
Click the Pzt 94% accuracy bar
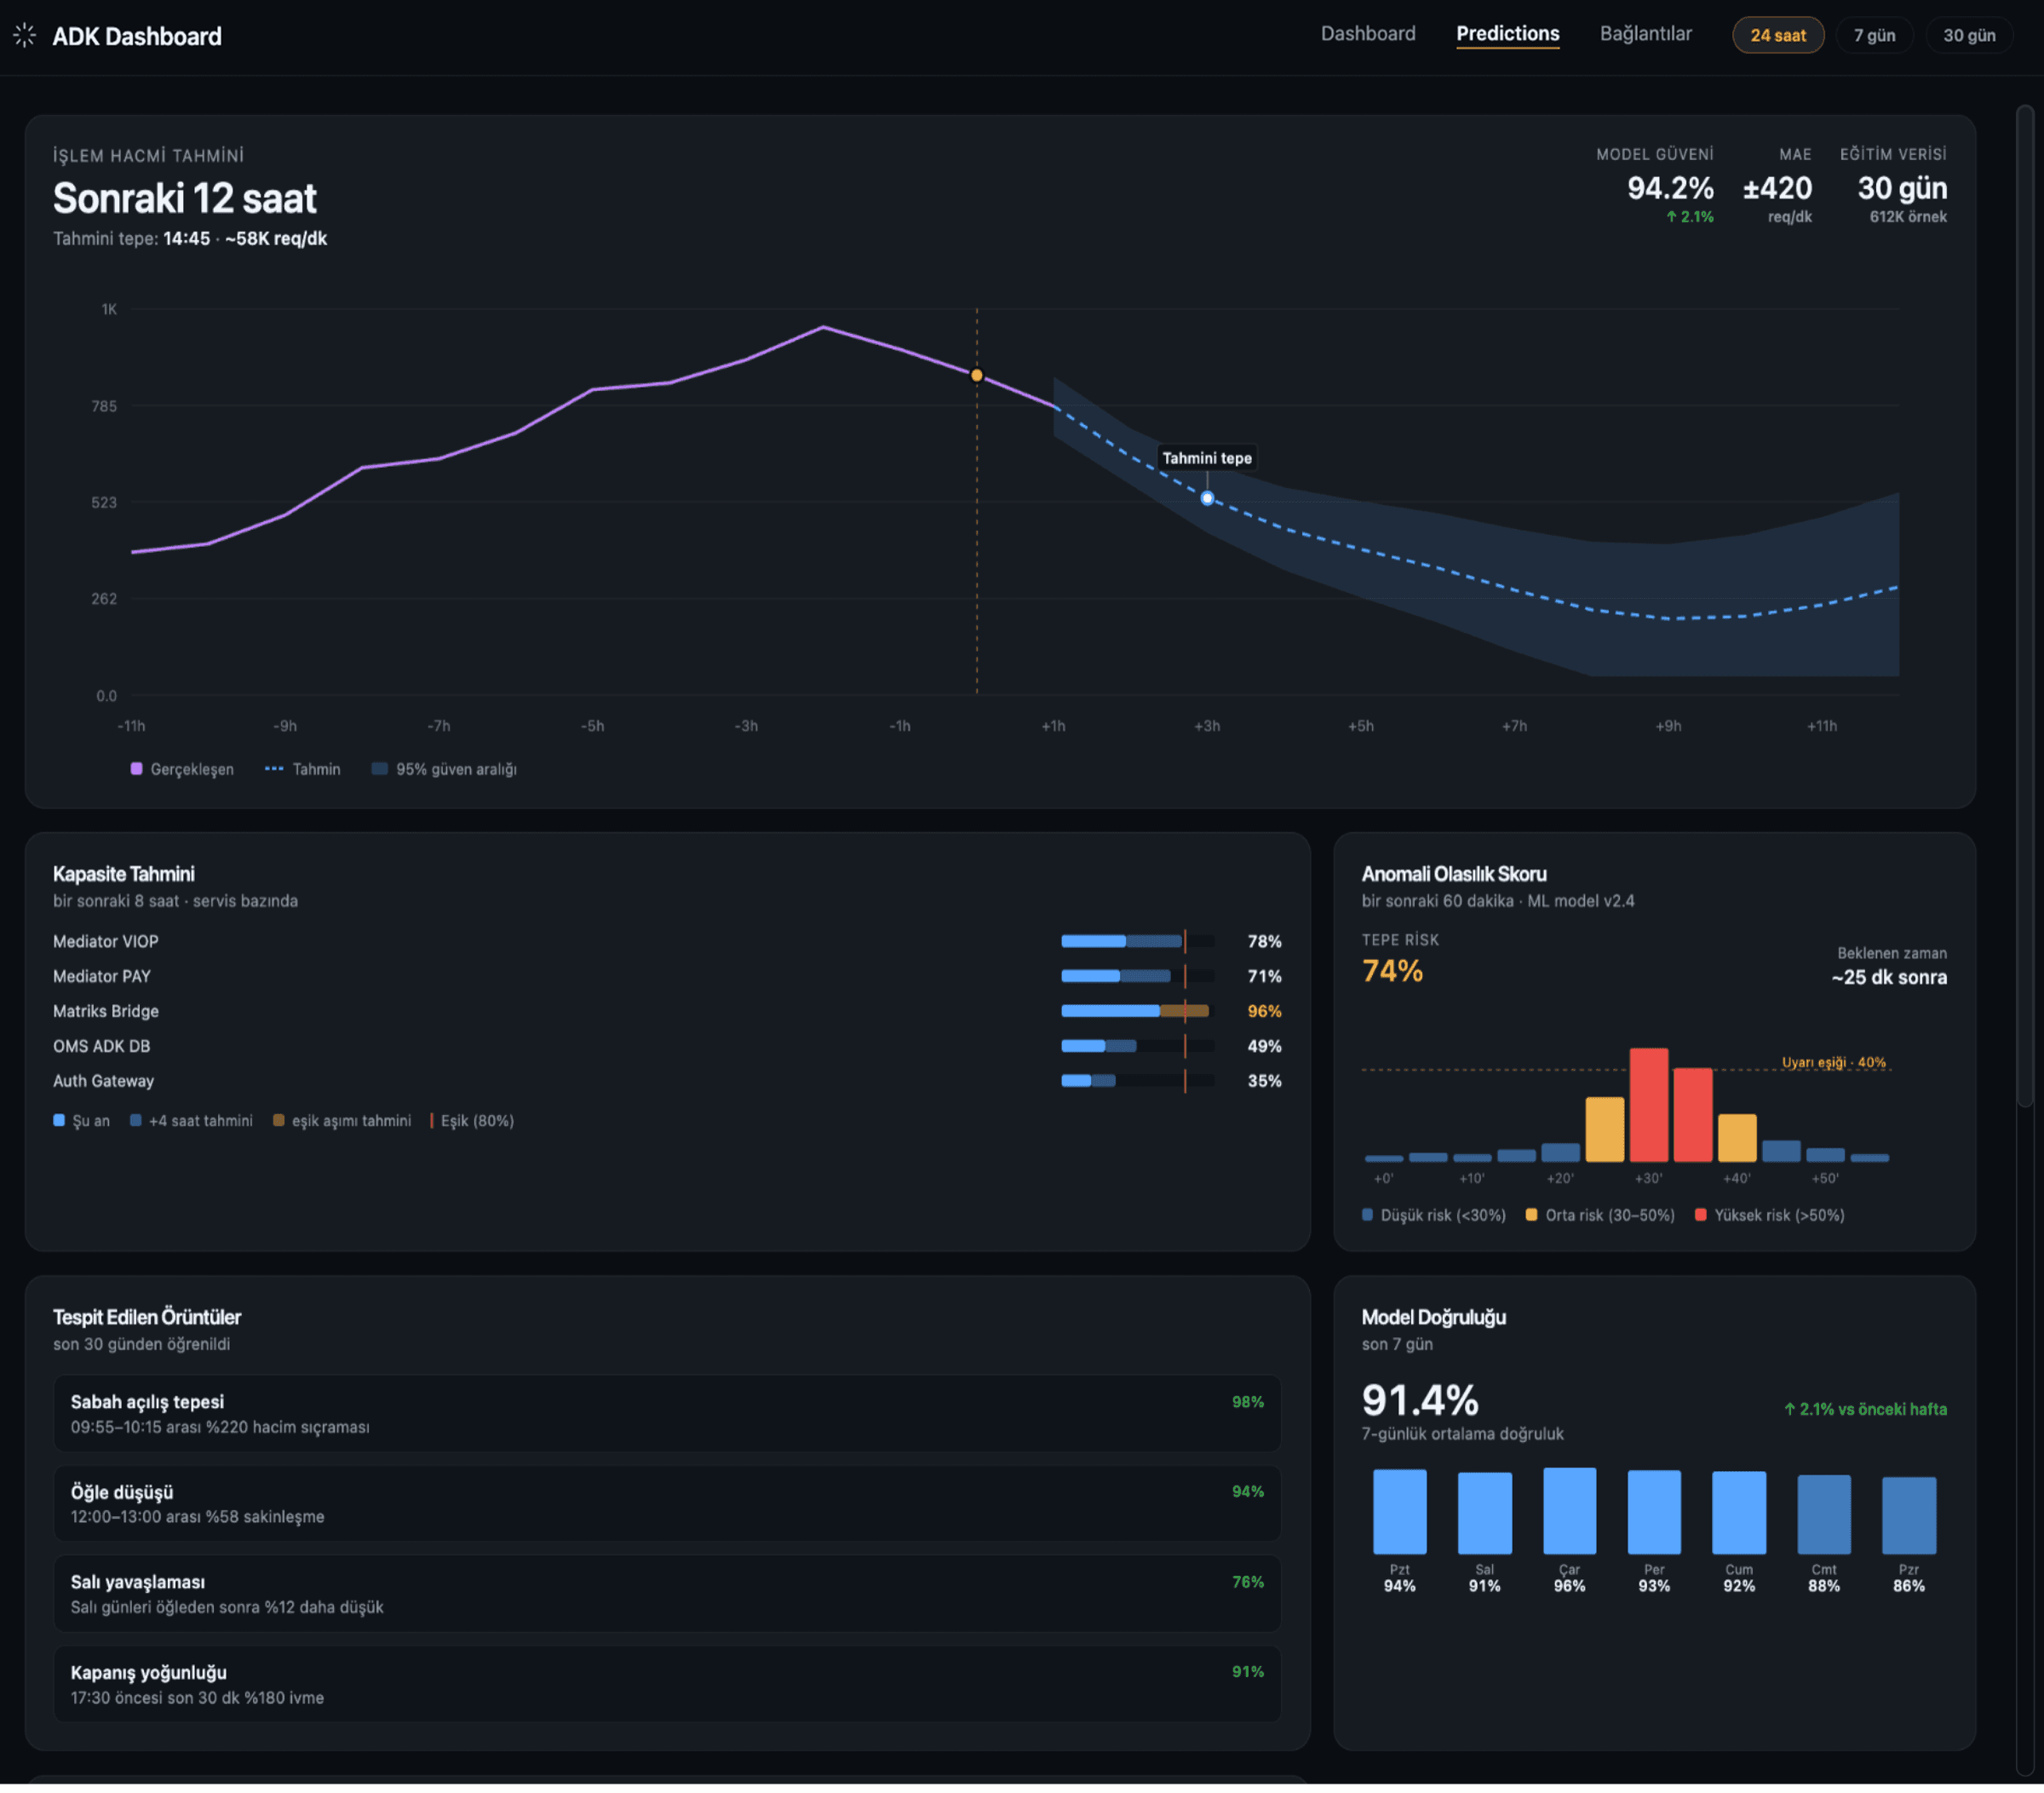coord(1399,1511)
